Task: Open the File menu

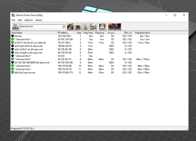Action: [13, 20]
